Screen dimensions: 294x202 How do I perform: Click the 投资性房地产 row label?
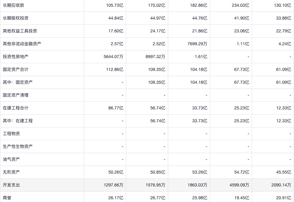(16, 57)
